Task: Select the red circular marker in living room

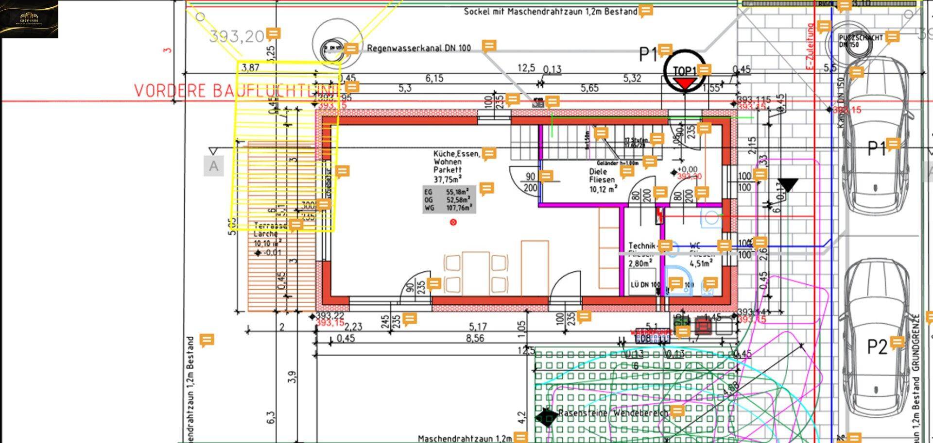Action: 453,222
